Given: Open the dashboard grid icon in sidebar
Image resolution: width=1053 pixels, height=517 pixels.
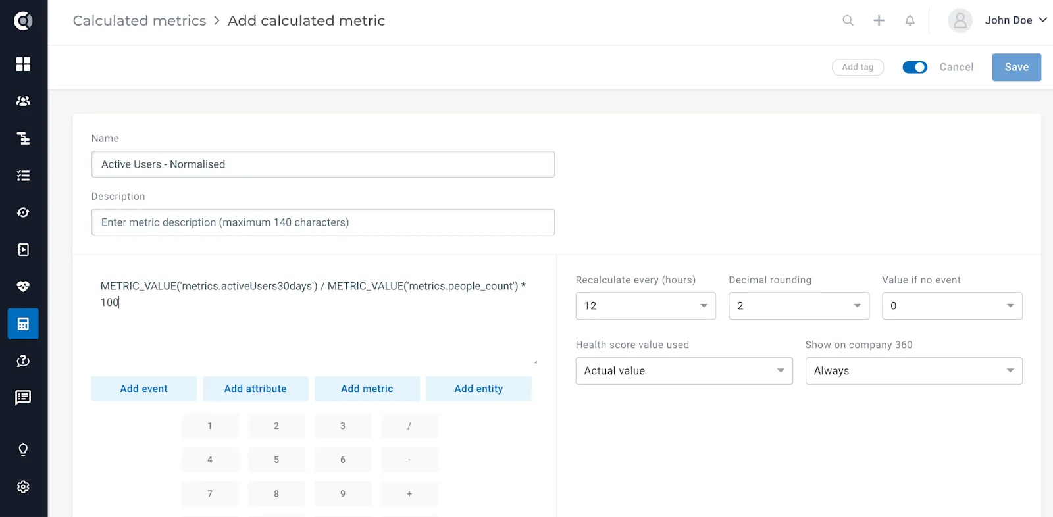Looking at the screenshot, I should tap(23, 64).
